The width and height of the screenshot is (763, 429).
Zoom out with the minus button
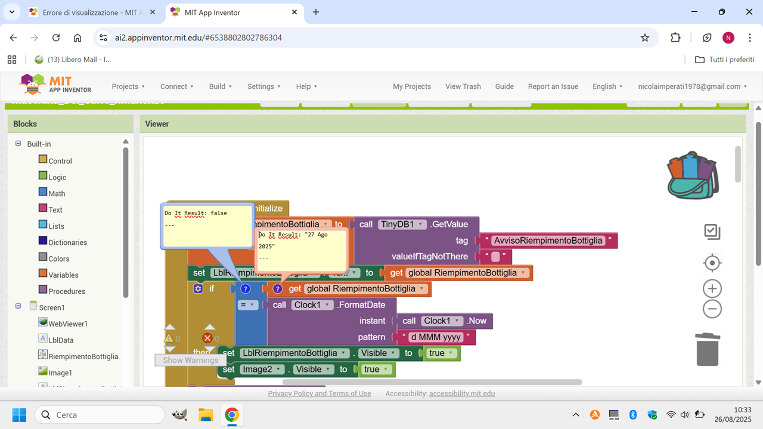coord(712,309)
